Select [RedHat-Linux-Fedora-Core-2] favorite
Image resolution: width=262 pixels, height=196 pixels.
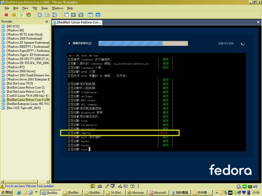click(x=26, y=87)
